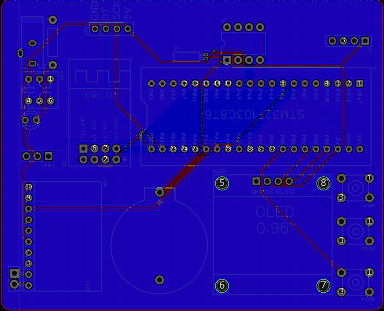Select STM32 bottom-row pad 24
Viewport: 384px width, 311px height.
click(x=184, y=149)
